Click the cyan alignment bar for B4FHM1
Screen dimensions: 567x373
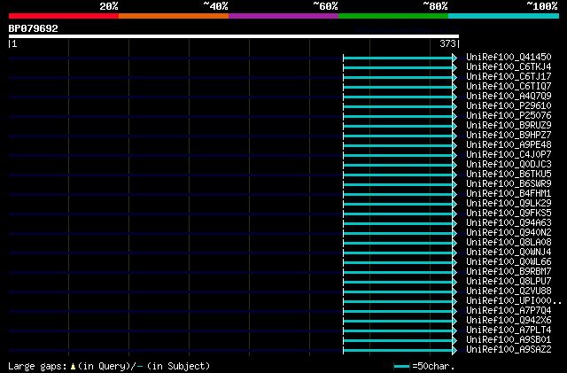(398, 195)
